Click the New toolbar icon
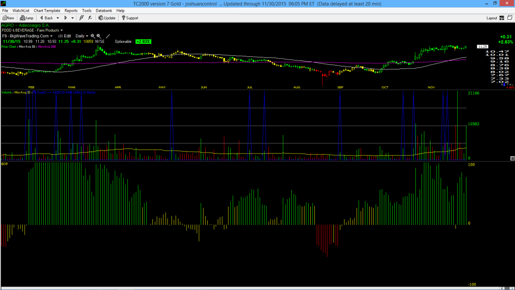The width and height of the screenshot is (515, 290). (x=8, y=18)
